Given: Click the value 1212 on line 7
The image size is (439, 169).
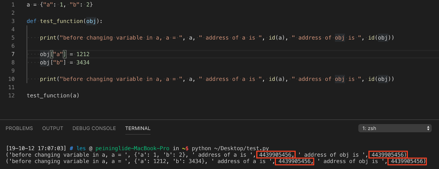Looking at the screenshot, I should pyautogui.click(x=83, y=54).
